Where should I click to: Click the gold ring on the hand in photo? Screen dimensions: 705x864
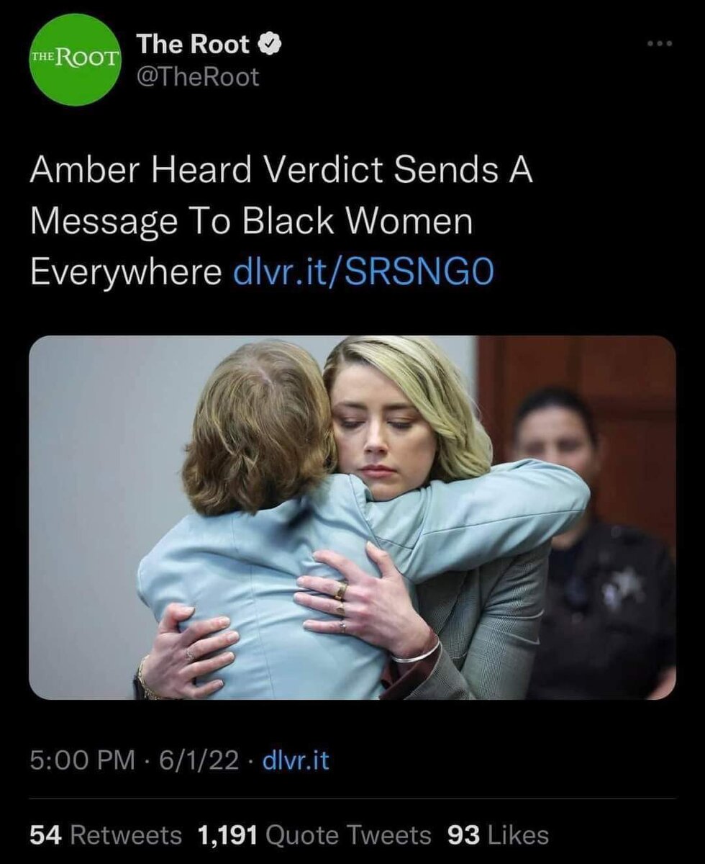point(340,591)
